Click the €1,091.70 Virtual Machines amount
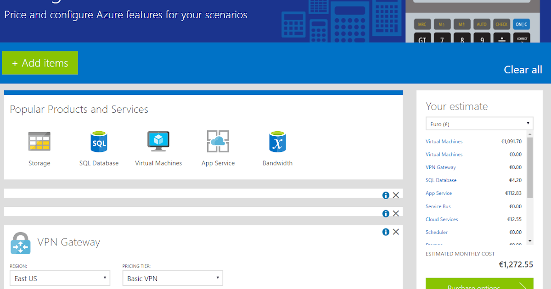The image size is (551, 289). (511, 141)
